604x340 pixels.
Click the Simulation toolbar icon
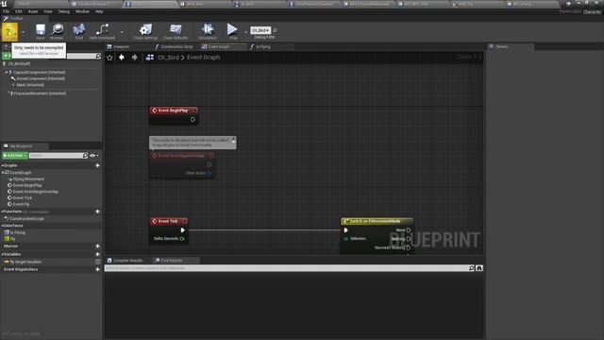208,31
